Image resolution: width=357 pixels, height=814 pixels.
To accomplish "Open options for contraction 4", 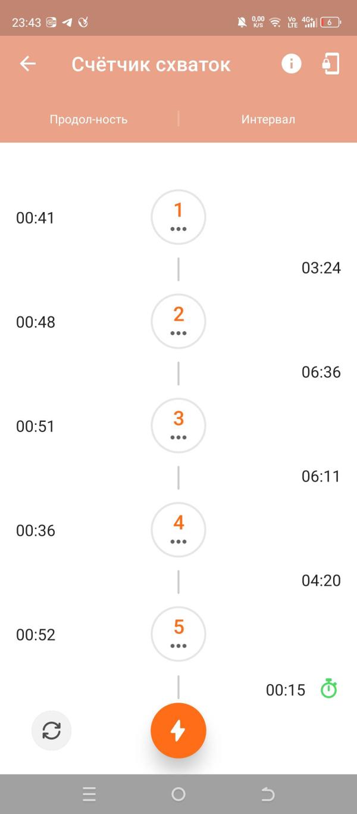I will tap(178, 530).
